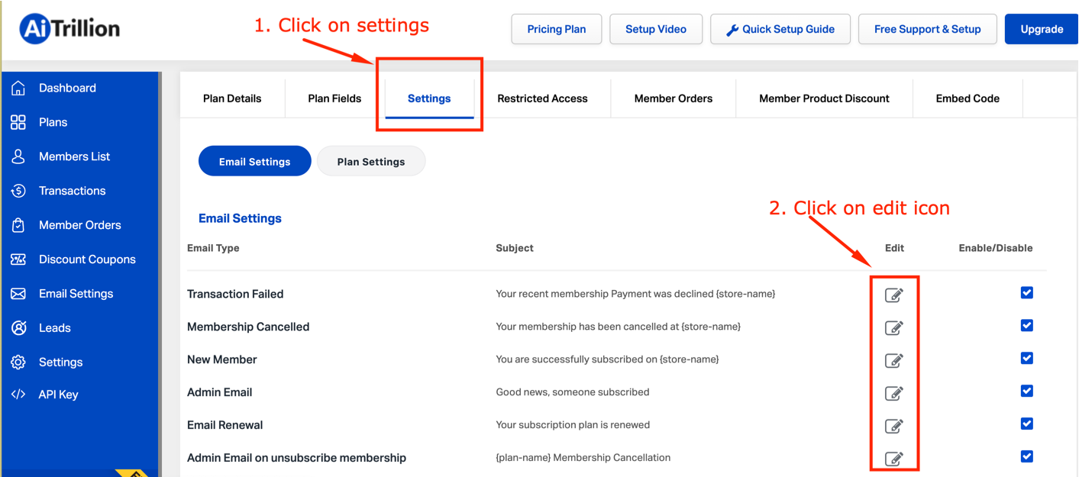
Task: Click the API Key code icon
Action: pyautogui.click(x=18, y=395)
